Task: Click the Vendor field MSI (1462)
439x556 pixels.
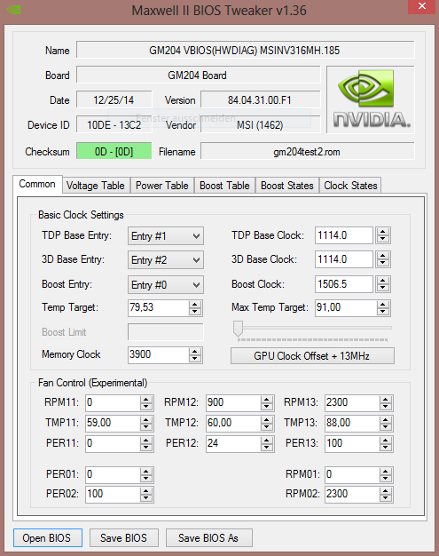Action: (260, 125)
